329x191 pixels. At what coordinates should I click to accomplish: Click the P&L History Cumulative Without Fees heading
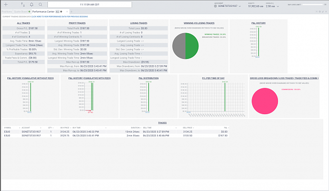tap(31, 78)
